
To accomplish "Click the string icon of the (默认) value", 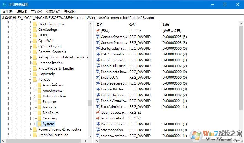I will coord(98,31).
